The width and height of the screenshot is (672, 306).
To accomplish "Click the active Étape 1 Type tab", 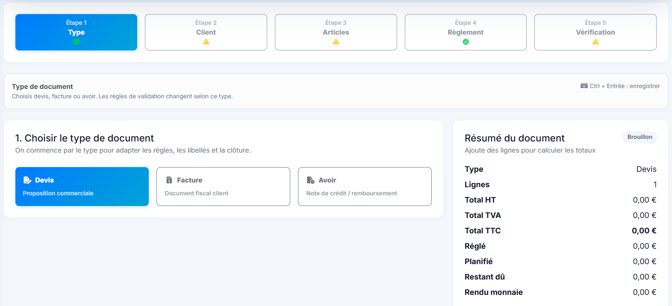I will [76, 32].
